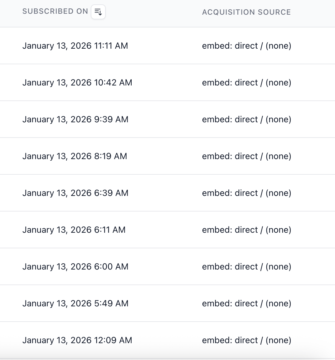Select acquisition source for the 6:00 AM row

247,267
